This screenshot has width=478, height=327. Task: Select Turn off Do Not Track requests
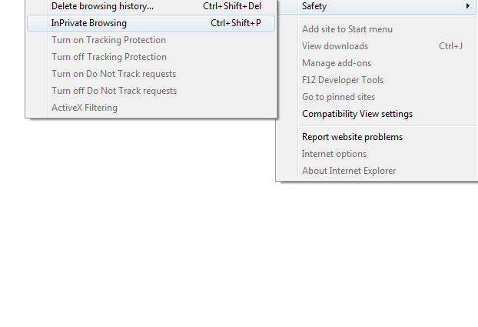click(x=114, y=91)
